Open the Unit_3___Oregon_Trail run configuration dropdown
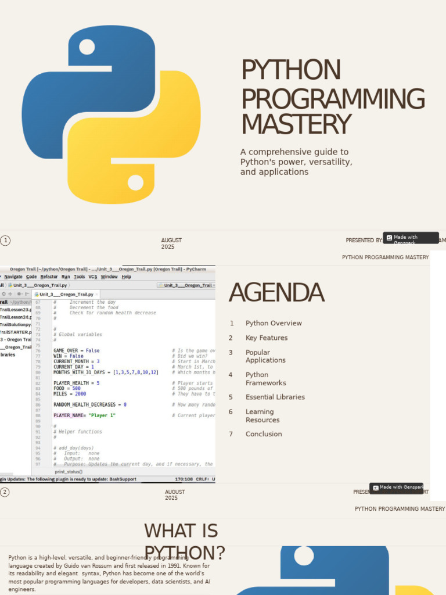The height and width of the screenshot is (595, 446). (186, 285)
